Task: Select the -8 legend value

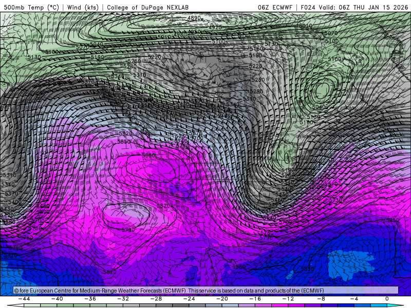Action: click(322, 299)
